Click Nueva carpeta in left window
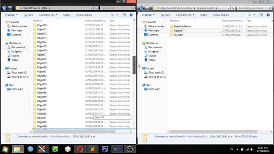274x154 pixels. pos(84,15)
